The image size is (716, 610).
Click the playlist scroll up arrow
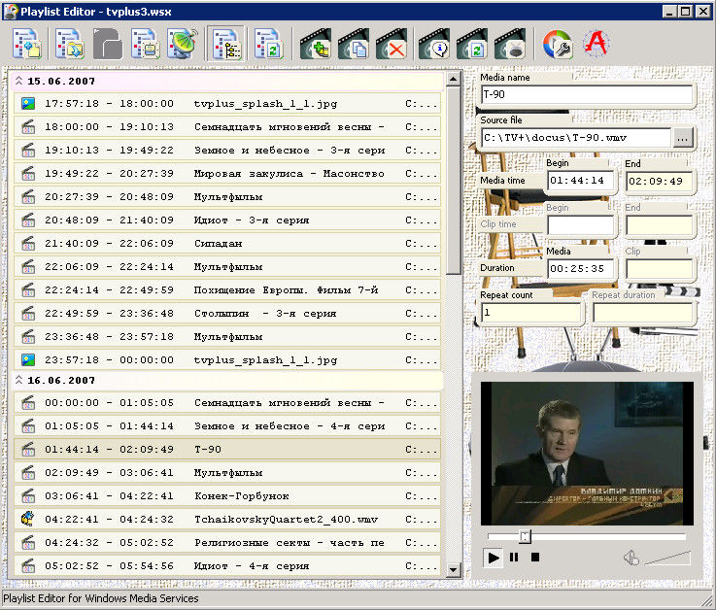[x=453, y=79]
